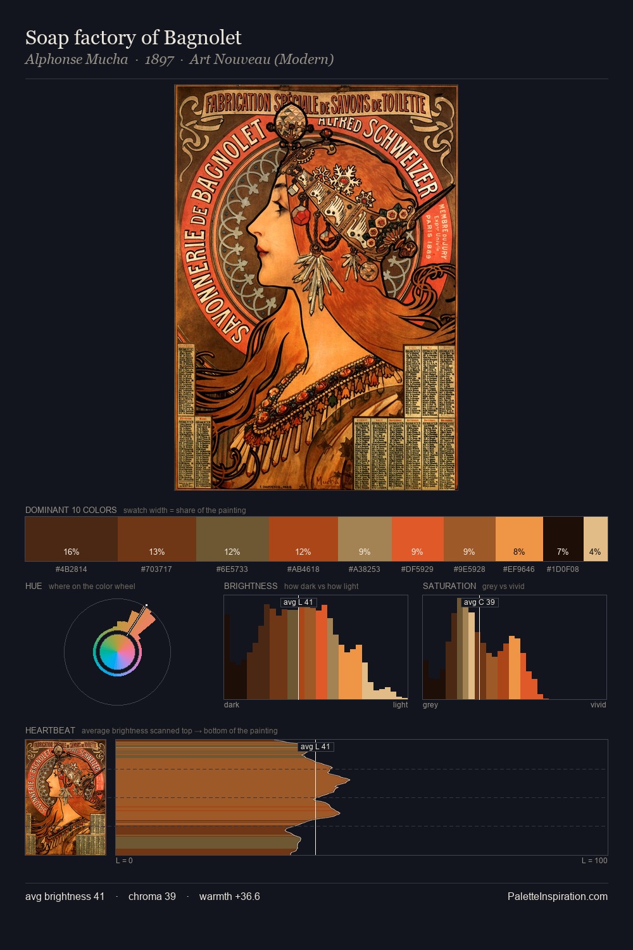Click hex code #EF9646
The height and width of the screenshot is (950, 633).
point(519,569)
